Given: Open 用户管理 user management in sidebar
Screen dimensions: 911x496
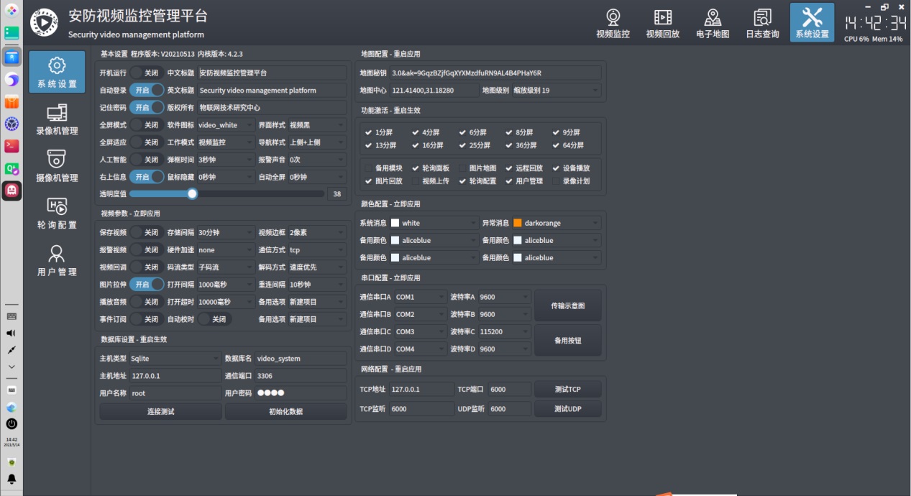Looking at the screenshot, I should click(57, 260).
